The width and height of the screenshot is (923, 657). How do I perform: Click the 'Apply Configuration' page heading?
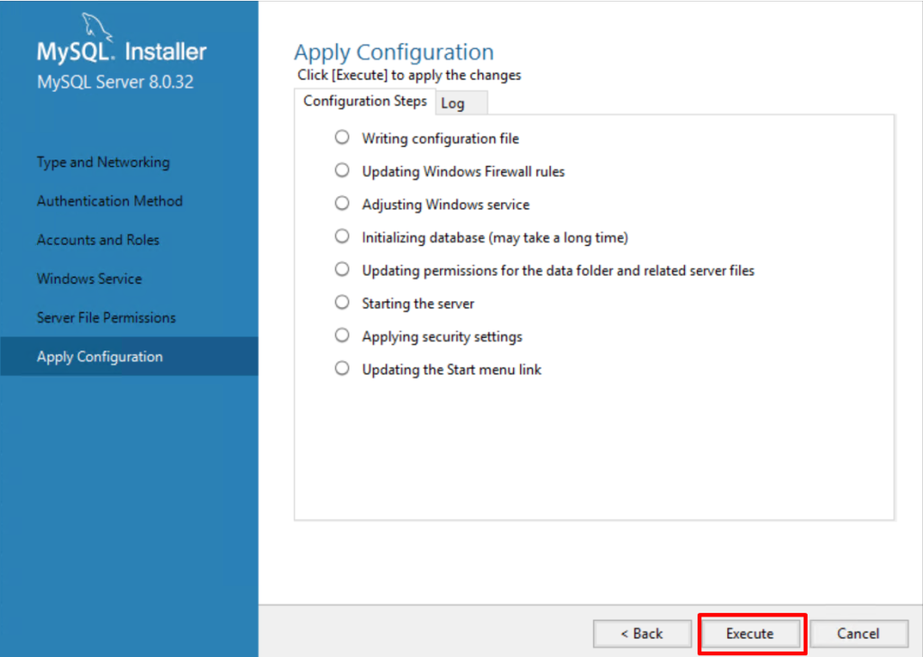tap(394, 52)
